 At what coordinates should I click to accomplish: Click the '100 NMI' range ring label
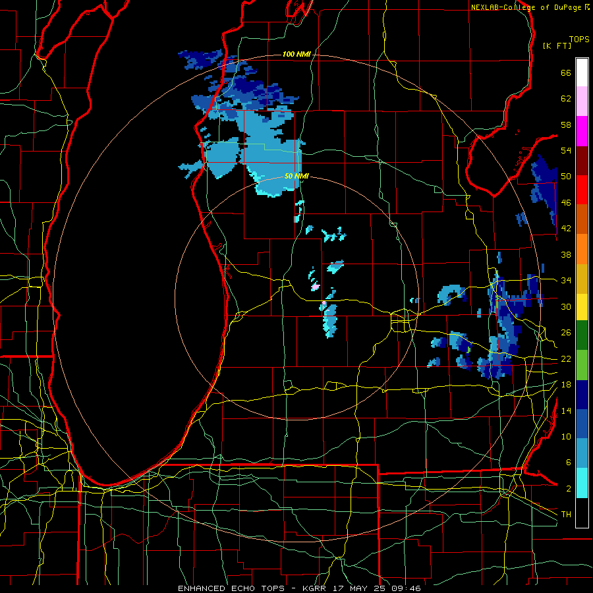click(296, 55)
